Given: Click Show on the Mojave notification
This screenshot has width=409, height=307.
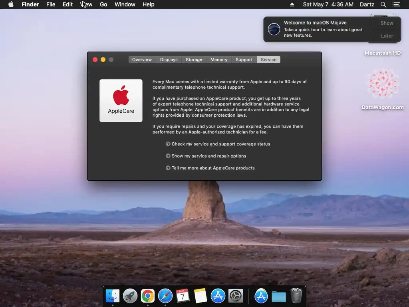Looking at the screenshot, I should click(x=387, y=23).
